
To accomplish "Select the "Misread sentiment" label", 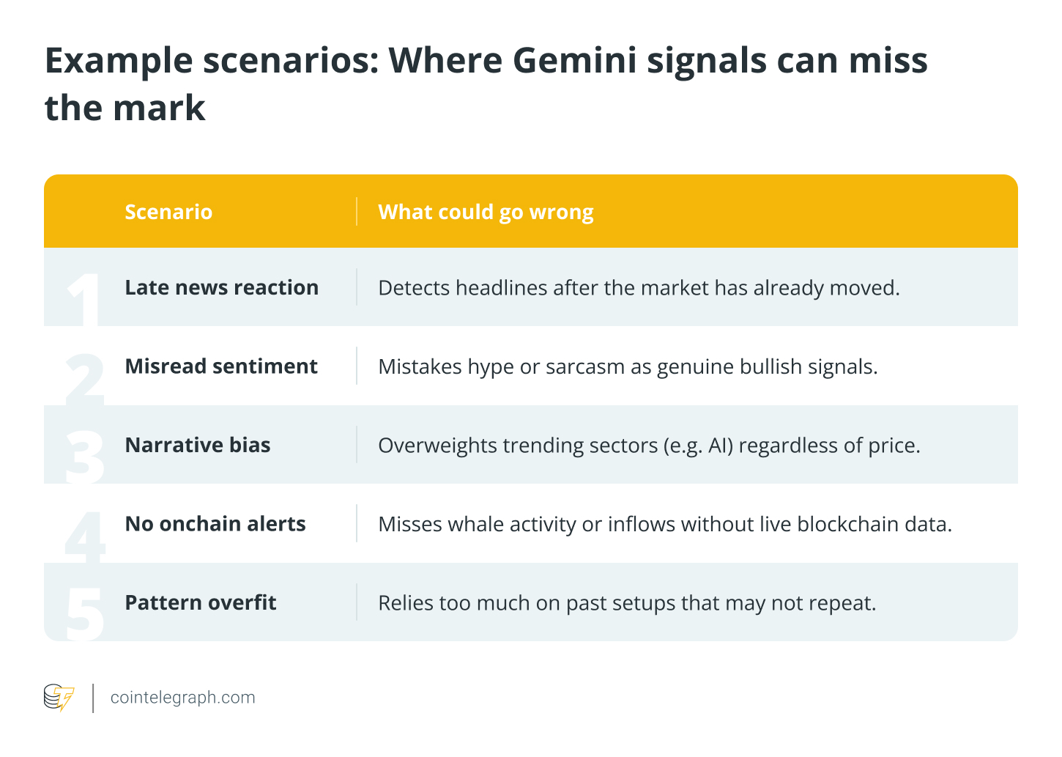I will pyautogui.click(x=221, y=366).
